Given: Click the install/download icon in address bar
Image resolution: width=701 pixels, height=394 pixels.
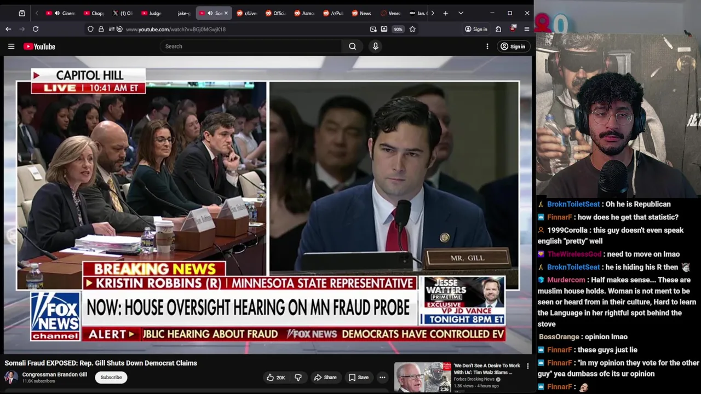Looking at the screenshot, I should [384, 29].
